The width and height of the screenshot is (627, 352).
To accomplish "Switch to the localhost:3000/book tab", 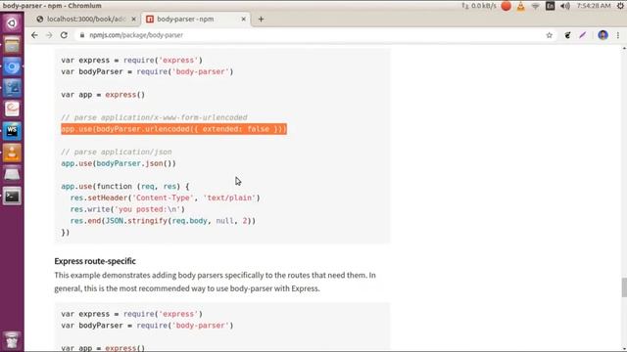I will [86, 19].
